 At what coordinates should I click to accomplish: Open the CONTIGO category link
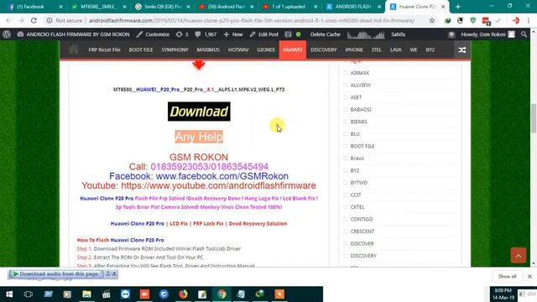(x=362, y=219)
